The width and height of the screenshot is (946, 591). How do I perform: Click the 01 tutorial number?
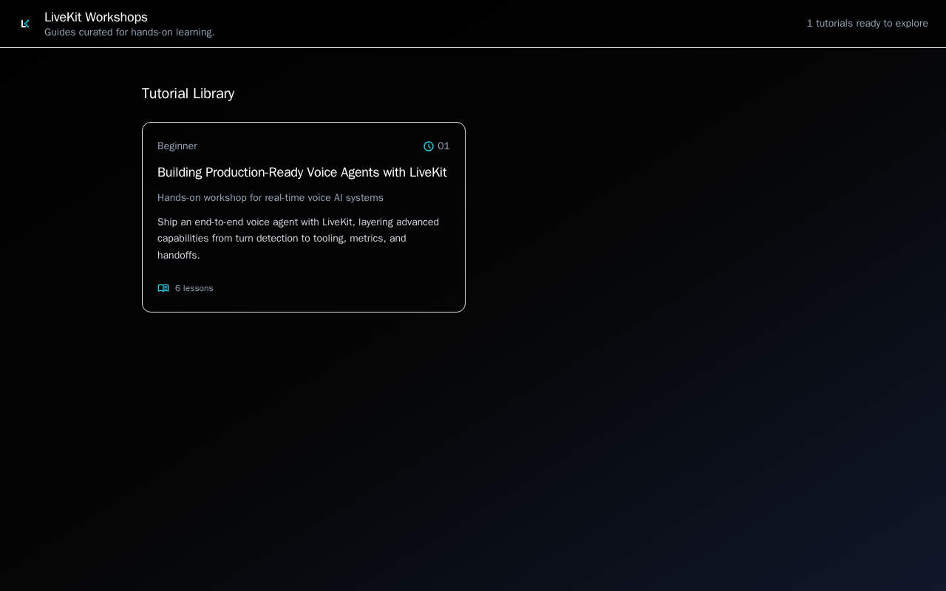(x=443, y=146)
